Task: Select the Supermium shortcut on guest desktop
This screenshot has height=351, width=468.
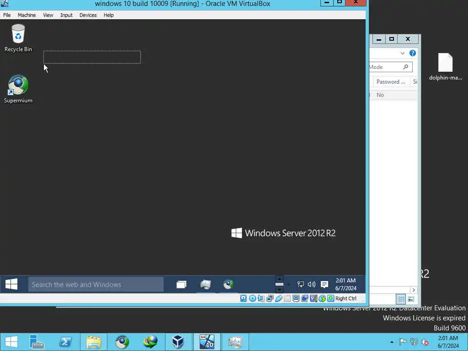Action: point(18,89)
